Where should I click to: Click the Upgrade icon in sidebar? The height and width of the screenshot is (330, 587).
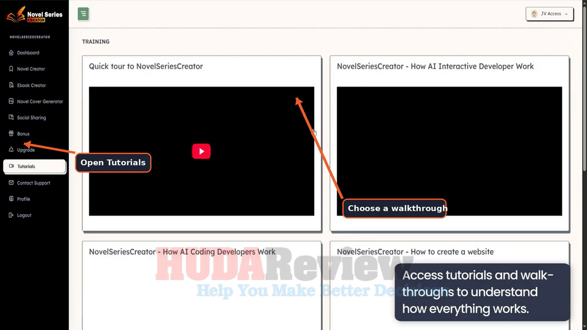(x=11, y=150)
